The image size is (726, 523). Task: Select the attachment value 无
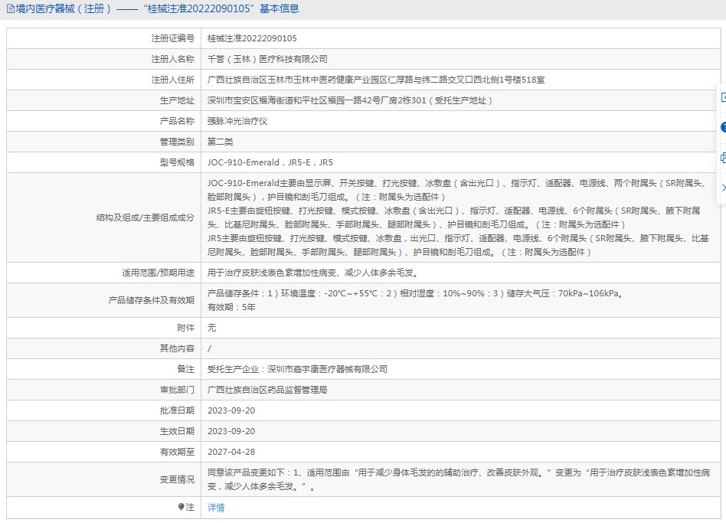(211, 328)
